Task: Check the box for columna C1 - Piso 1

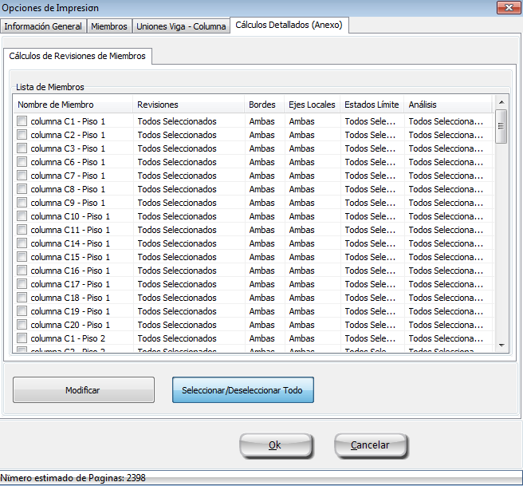Action: 22,121
